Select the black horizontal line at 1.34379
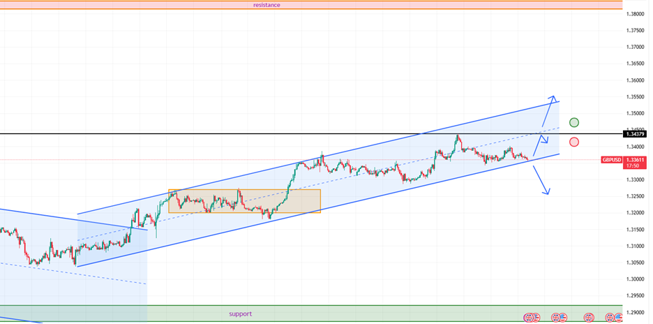 (209, 133)
